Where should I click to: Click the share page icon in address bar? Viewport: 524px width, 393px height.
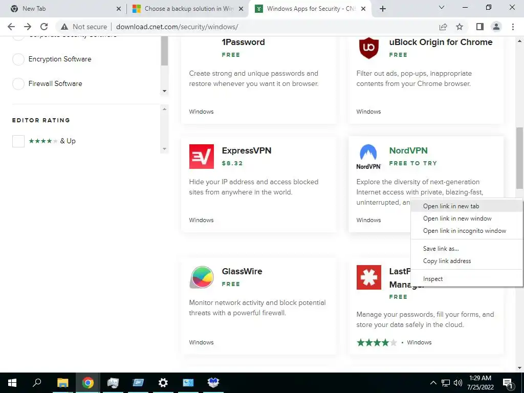coord(443,27)
